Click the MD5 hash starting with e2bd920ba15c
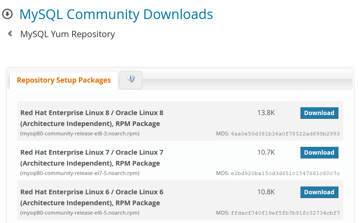The width and height of the screenshot is (359, 223). tap(285, 173)
